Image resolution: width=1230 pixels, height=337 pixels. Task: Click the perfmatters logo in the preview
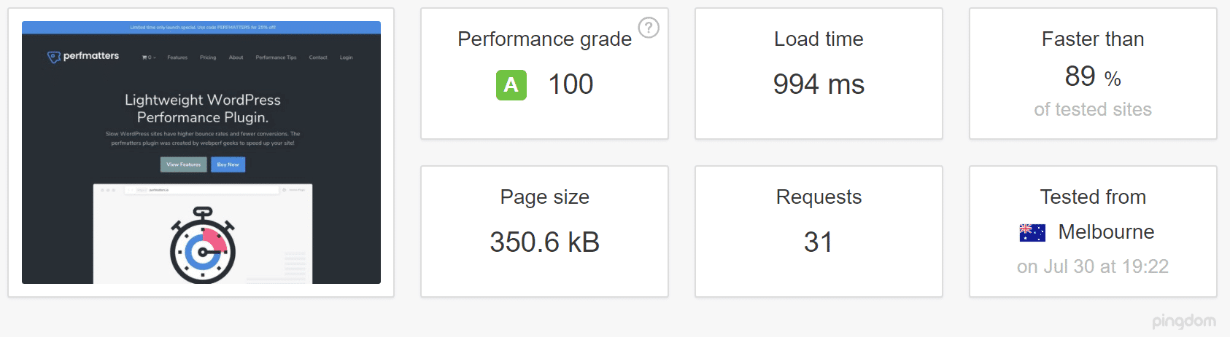click(x=83, y=56)
